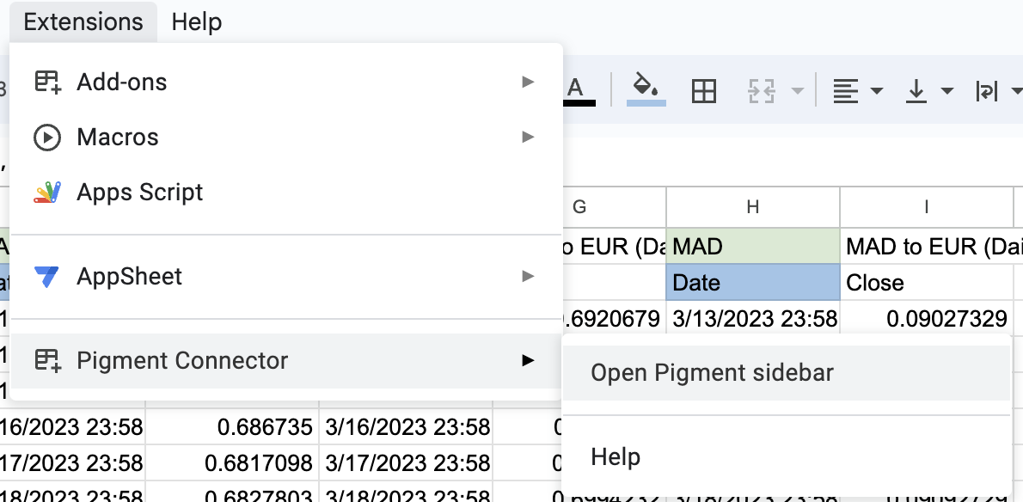Select cell with value 0.6817098
1023x502 pixels.
tap(231, 462)
